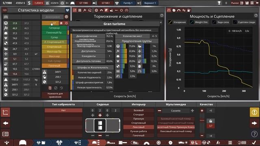Increase quality with the plus button
The height and width of the screenshot is (146, 260).
point(202,111)
